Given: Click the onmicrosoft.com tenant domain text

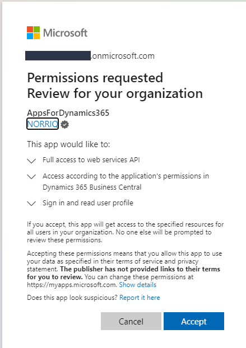Looking at the screenshot, I should tap(123, 56).
